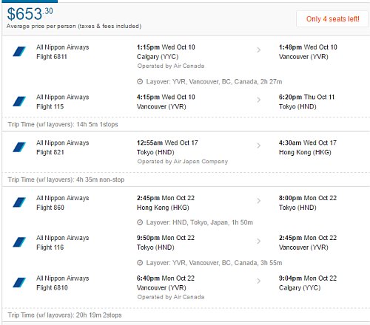Screen dimensions: 370x325
Task: Click the ANA logo beside Flight 6810
Action: tap(19, 283)
